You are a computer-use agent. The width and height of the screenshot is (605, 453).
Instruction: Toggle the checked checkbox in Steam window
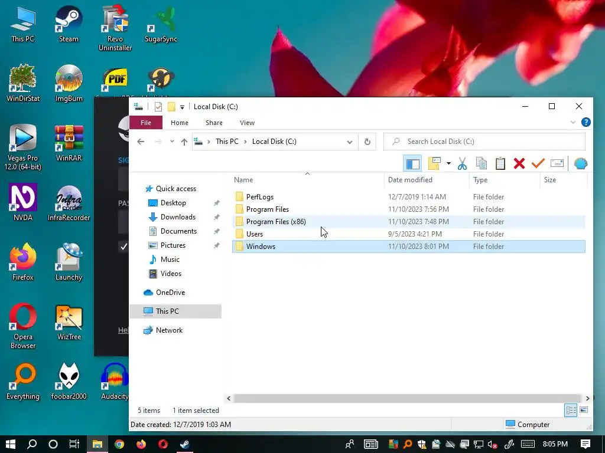click(x=123, y=247)
